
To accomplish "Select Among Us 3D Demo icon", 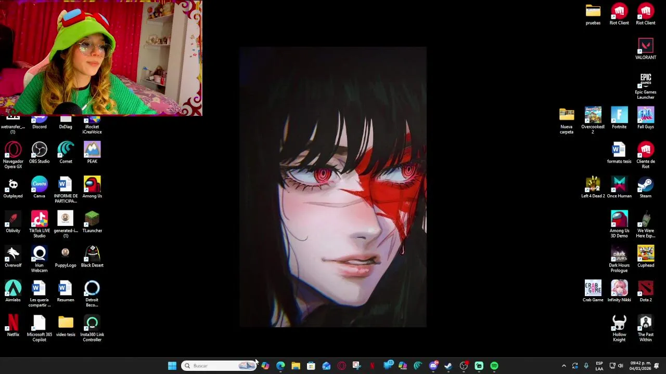I will click(x=619, y=224).
